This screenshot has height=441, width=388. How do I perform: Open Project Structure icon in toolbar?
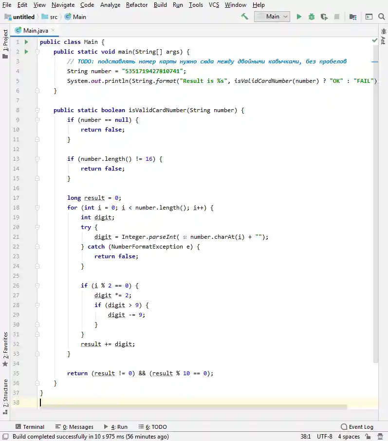[353, 17]
